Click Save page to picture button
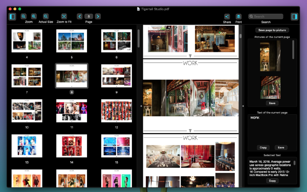This screenshot has width=307, height=192. click(x=272, y=30)
